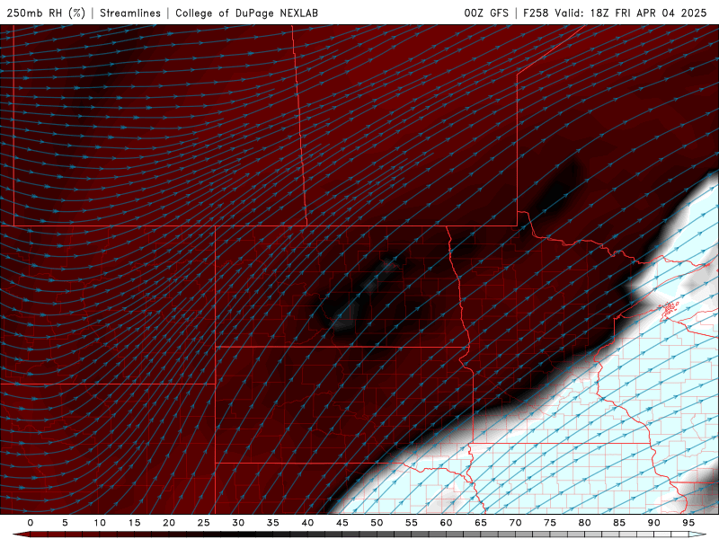Click the colorbar label '20'
Screen dimensions: 719x539
pyautogui.click(x=169, y=523)
